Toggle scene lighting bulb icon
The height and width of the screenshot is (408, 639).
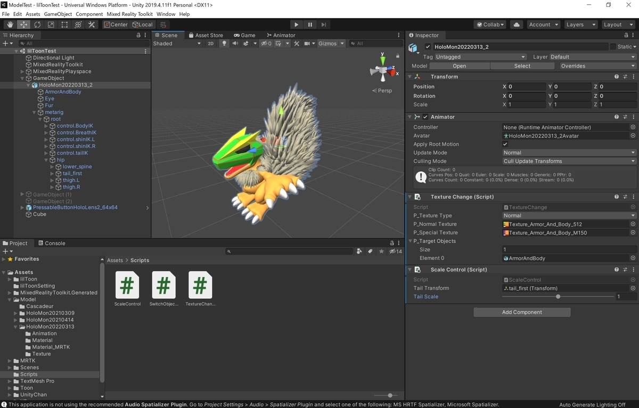tap(224, 44)
